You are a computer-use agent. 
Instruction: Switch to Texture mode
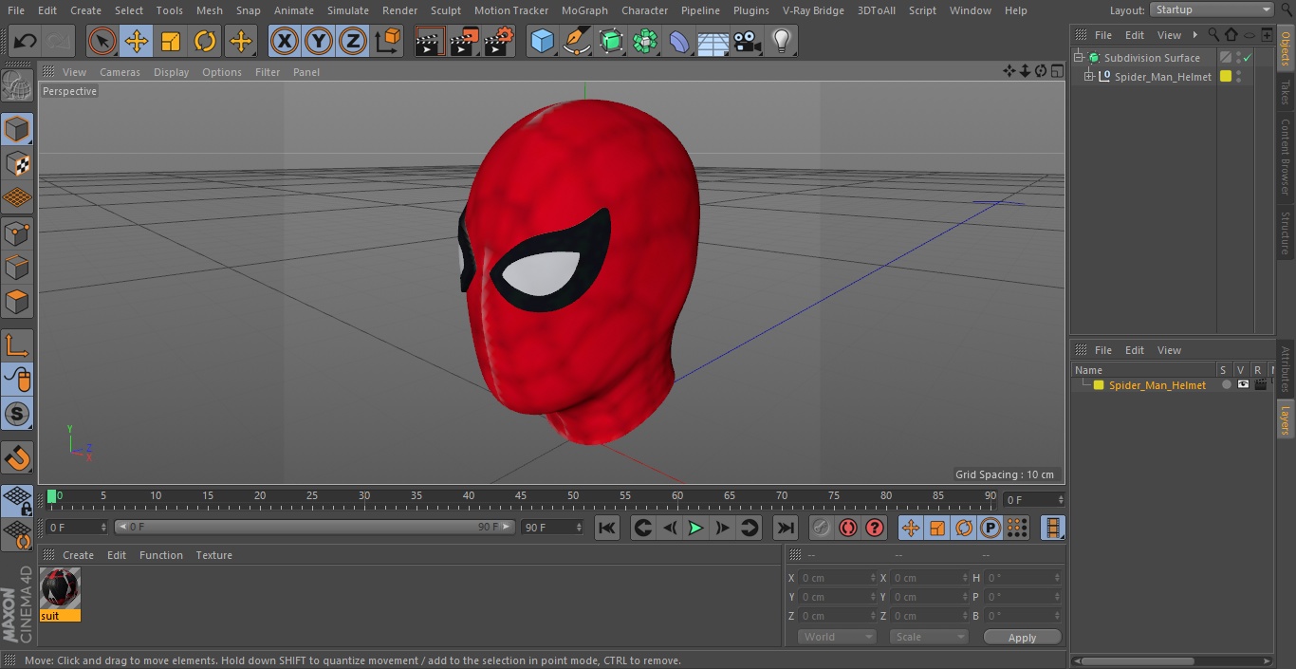click(x=17, y=164)
